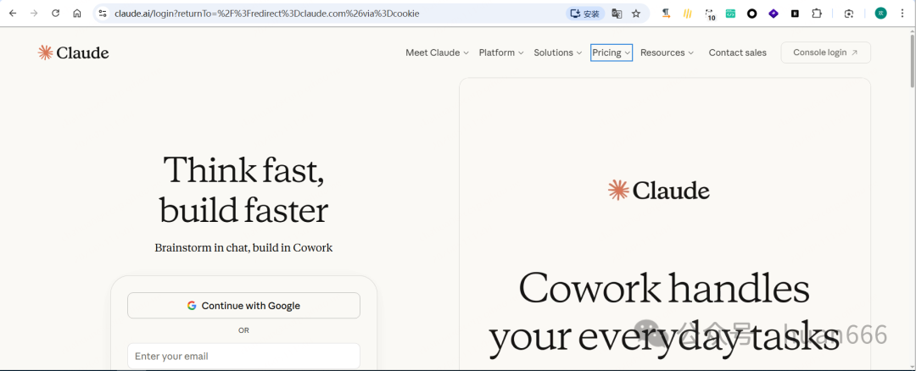Click the screenshot capture toolbar icon
This screenshot has height=371, width=916.
coord(849,14)
